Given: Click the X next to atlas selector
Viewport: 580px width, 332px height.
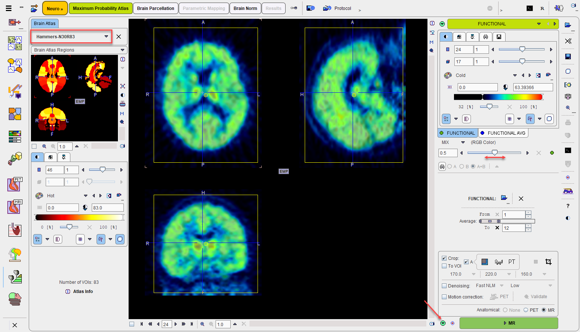Looking at the screenshot, I should coord(119,36).
